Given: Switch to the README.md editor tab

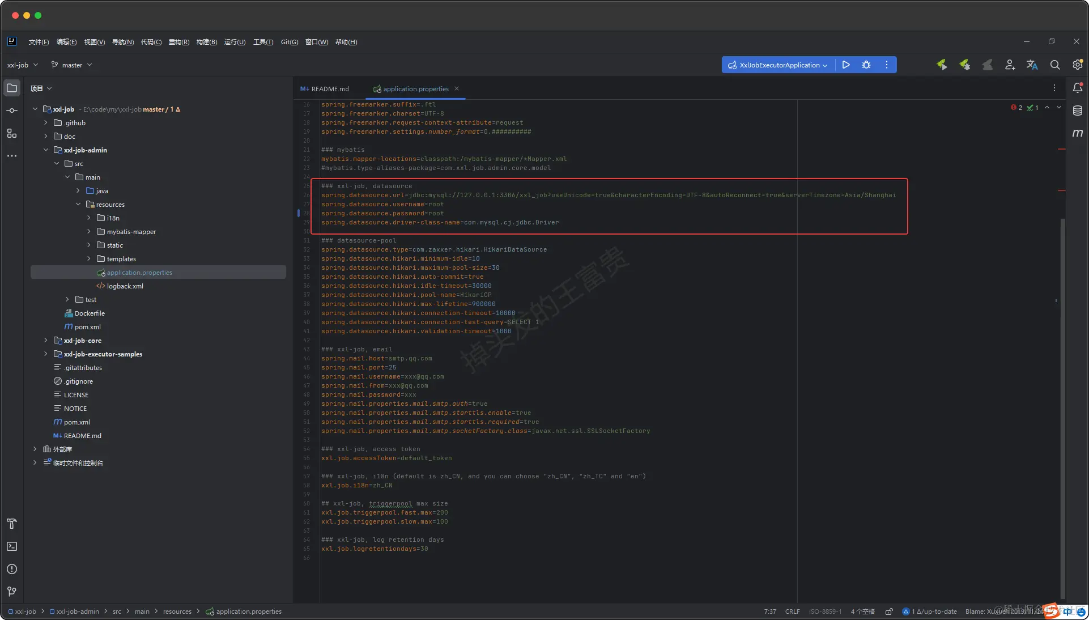Looking at the screenshot, I should [x=330, y=89].
